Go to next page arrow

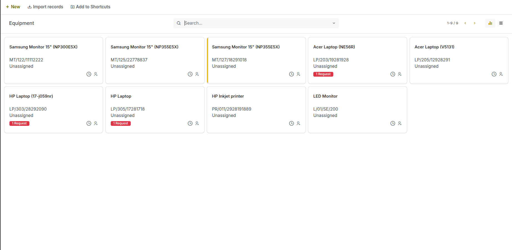[475, 23]
